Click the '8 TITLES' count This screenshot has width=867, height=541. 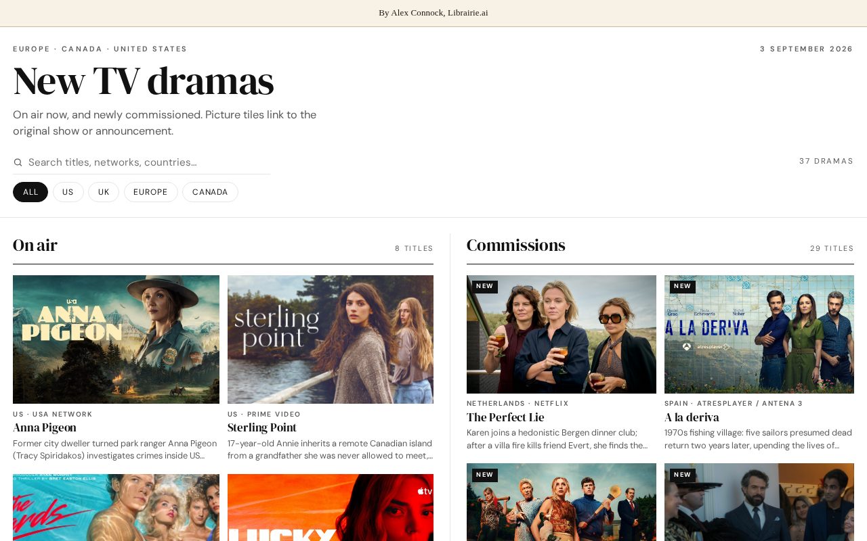pyautogui.click(x=414, y=249)
